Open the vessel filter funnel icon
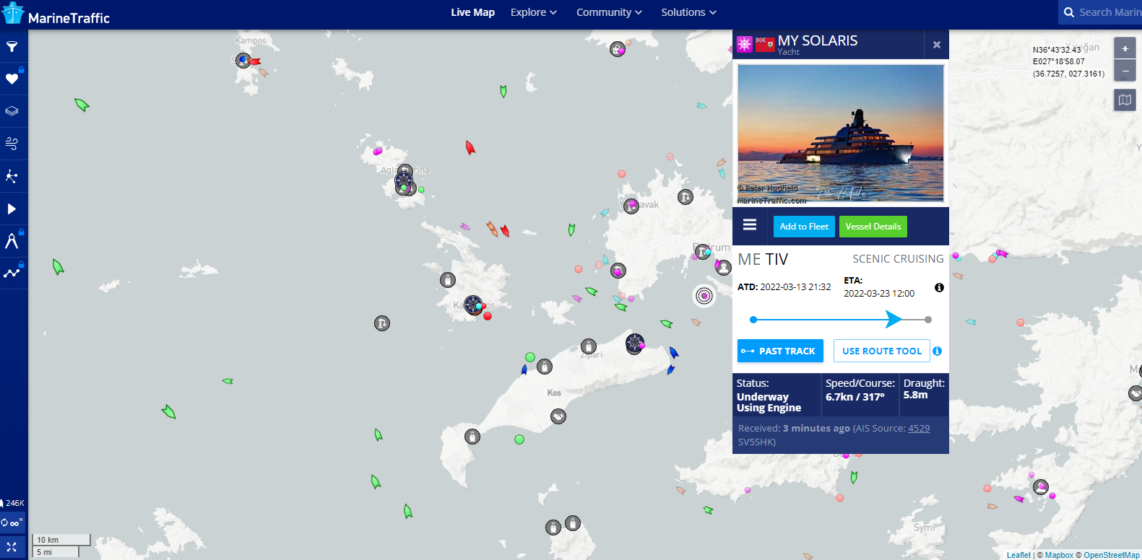The image size is (1142, 560). (12, 47)
